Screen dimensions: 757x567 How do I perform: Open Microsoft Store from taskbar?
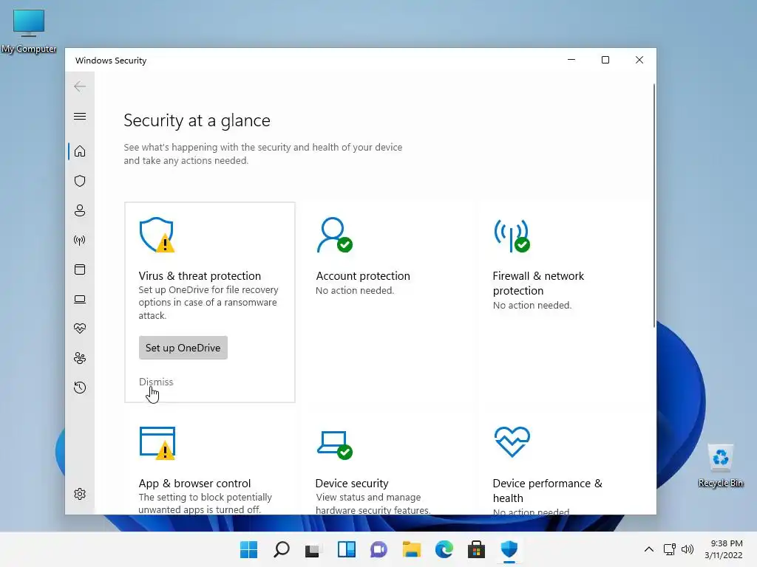[476, 549]
